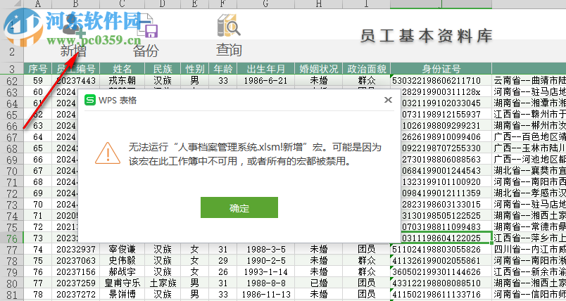The image size is (566, 301).
Task: Select the 年龄 header cell
Action: click(223, 68)
